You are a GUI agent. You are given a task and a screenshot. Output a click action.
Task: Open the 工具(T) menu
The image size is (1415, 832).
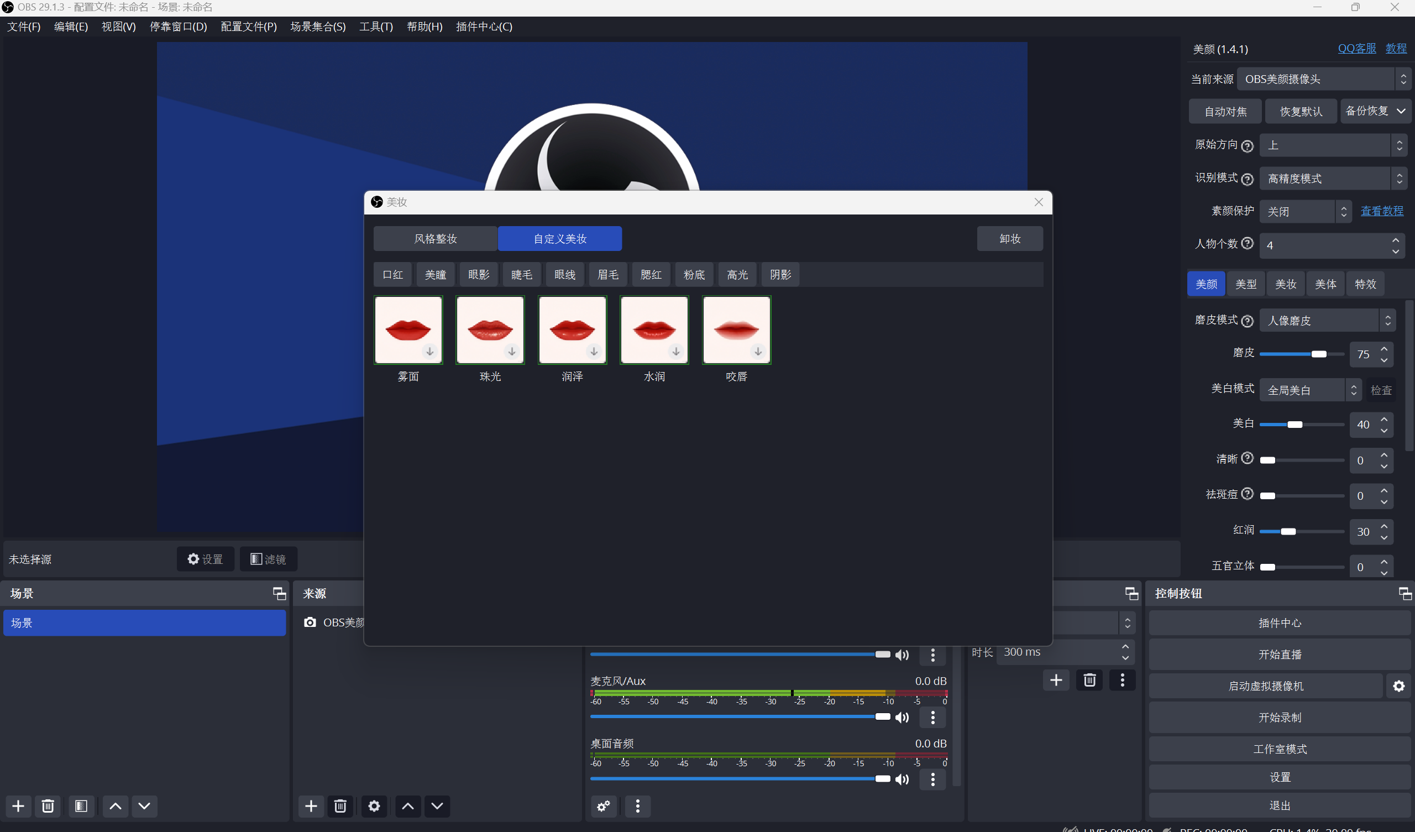376,27
